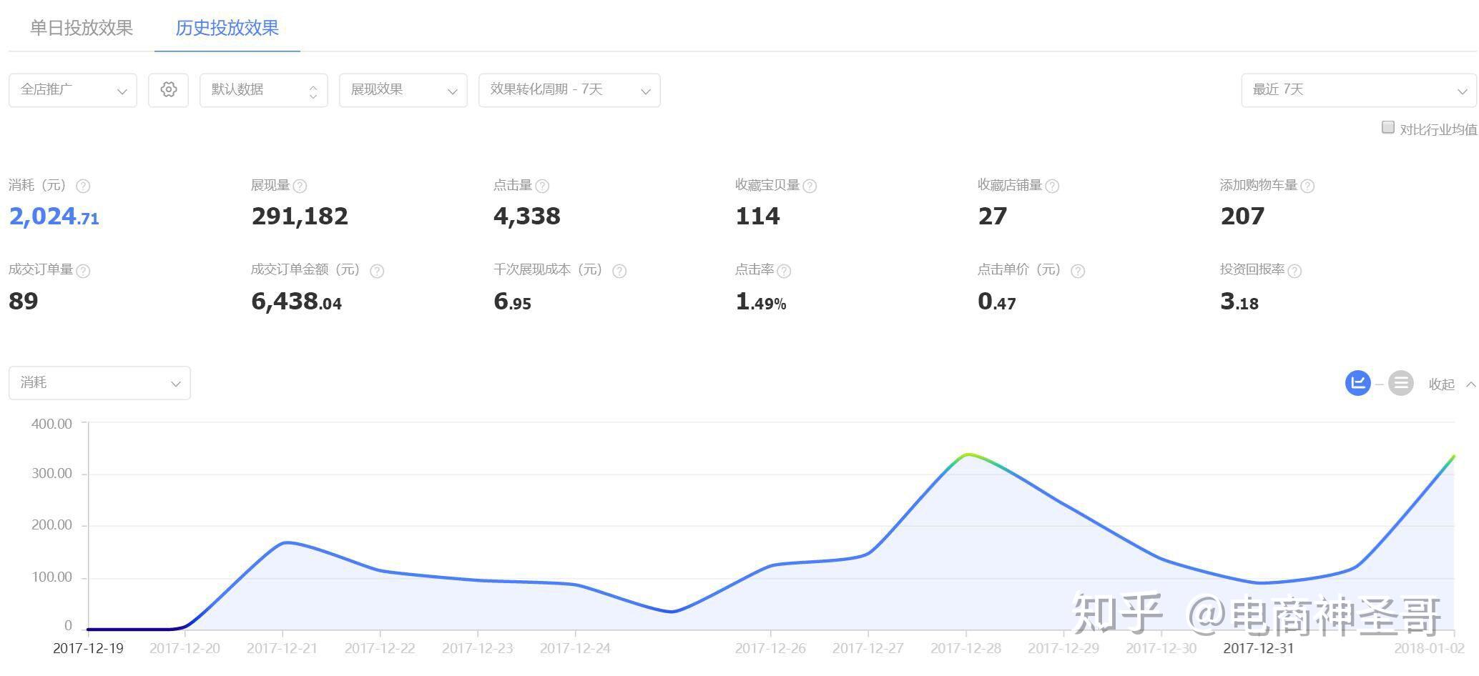Select the 291,182 展现量 value
The image size is (1479, 676).
(x=300, y=217)
